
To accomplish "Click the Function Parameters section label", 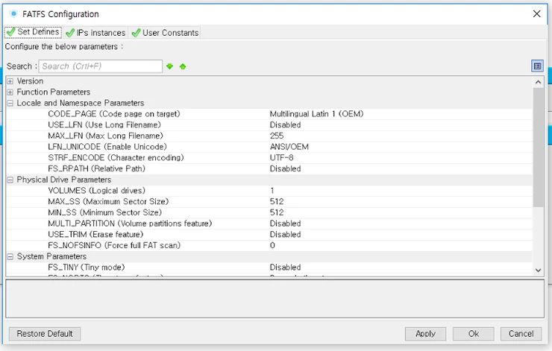I will pos(54,92).
